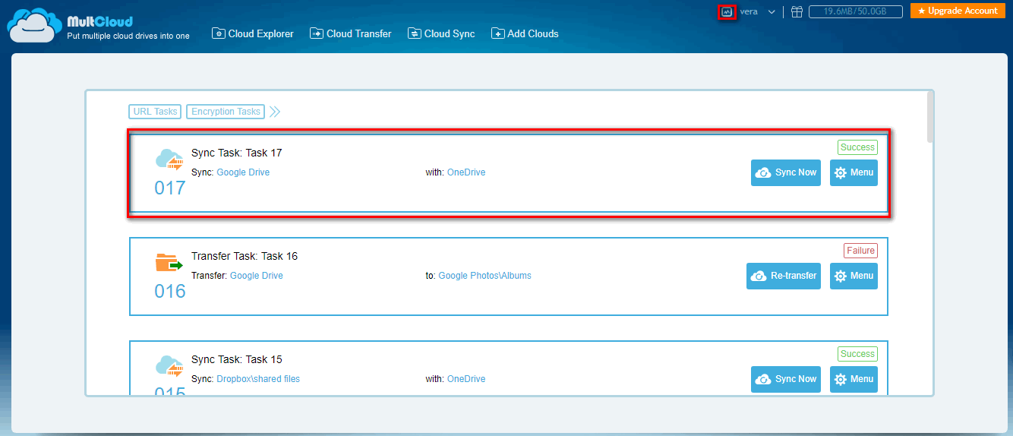The height and width of the screenshot is (436, 1013).
Task: Open the vera account dropdown arrow
Action: [x=772, y=12]
